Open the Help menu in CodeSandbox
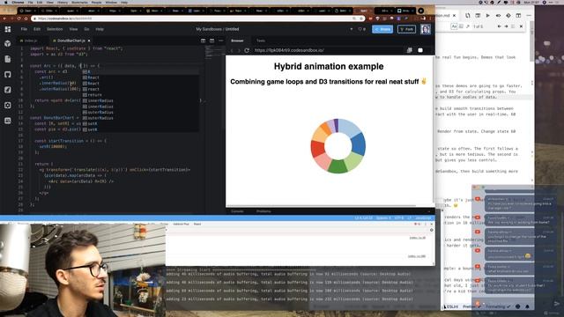Viewport: 564px width, 317px height. [100, 29]
